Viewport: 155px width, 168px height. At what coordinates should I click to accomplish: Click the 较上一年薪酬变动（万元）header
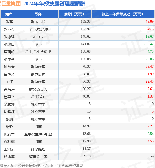[x=123, y=14]
